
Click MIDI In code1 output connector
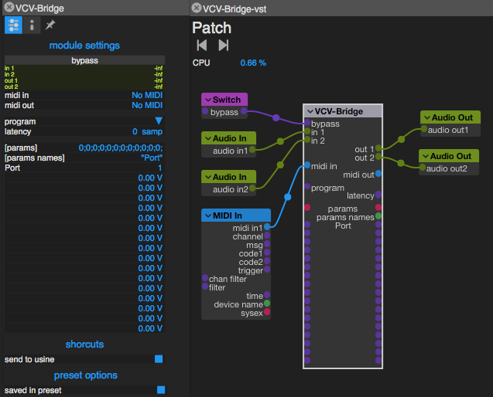coord(267,252)
